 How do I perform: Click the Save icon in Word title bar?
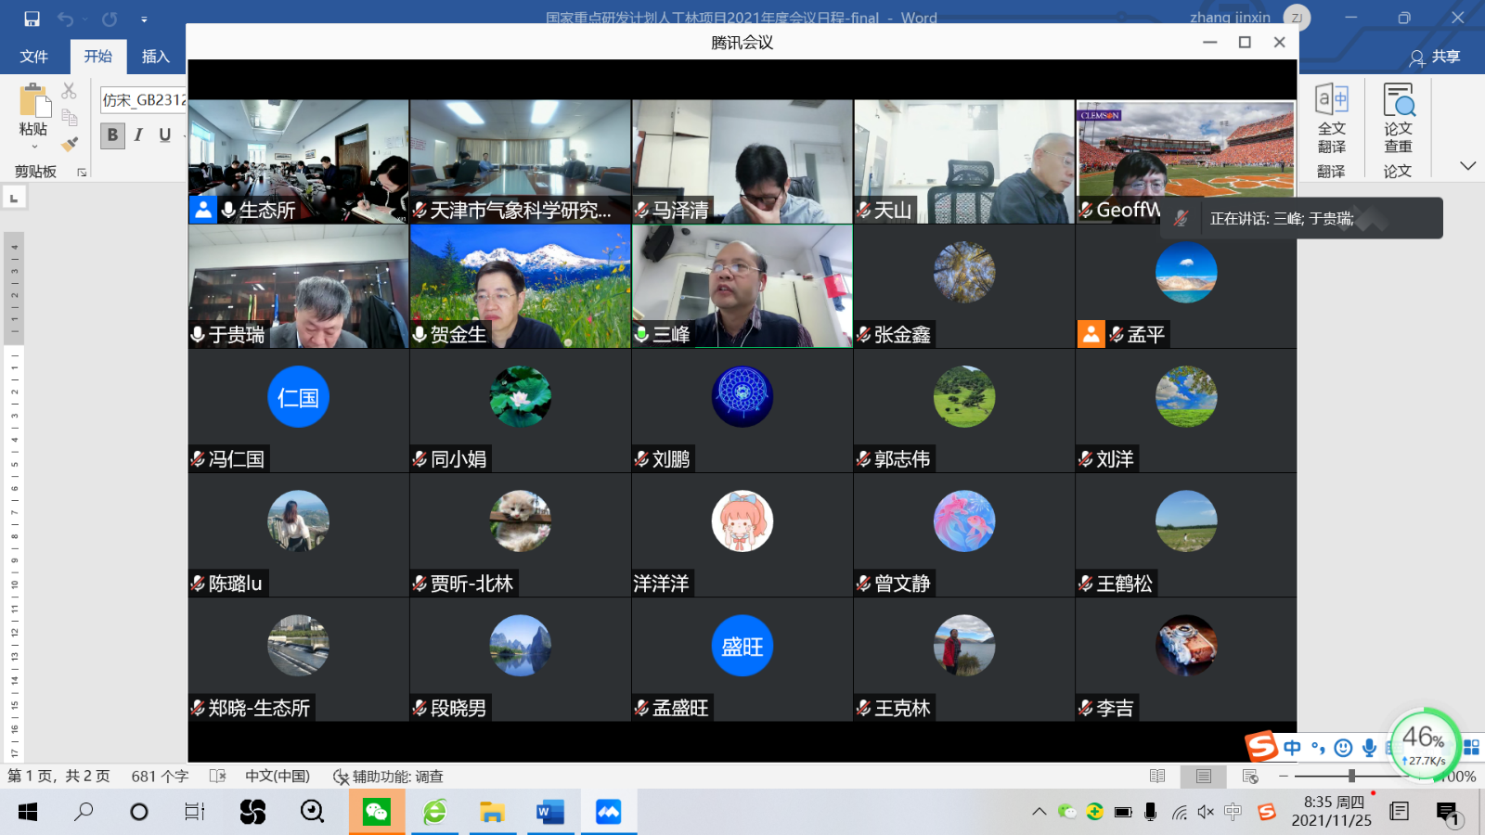32,19
